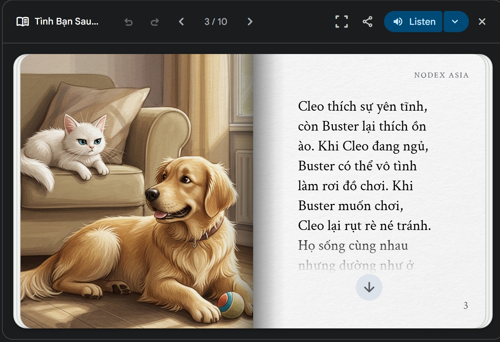Enter fullscreen mode
The width and height of the screenshot is (500, 342).
(x=342, y=22)
